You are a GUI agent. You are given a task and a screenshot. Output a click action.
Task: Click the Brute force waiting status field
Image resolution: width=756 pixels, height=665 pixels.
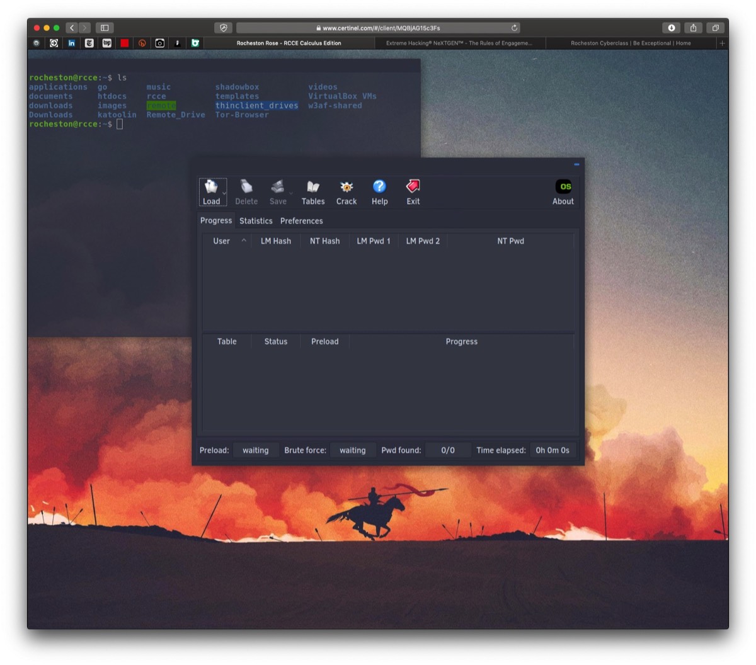[x=353, y=450]
